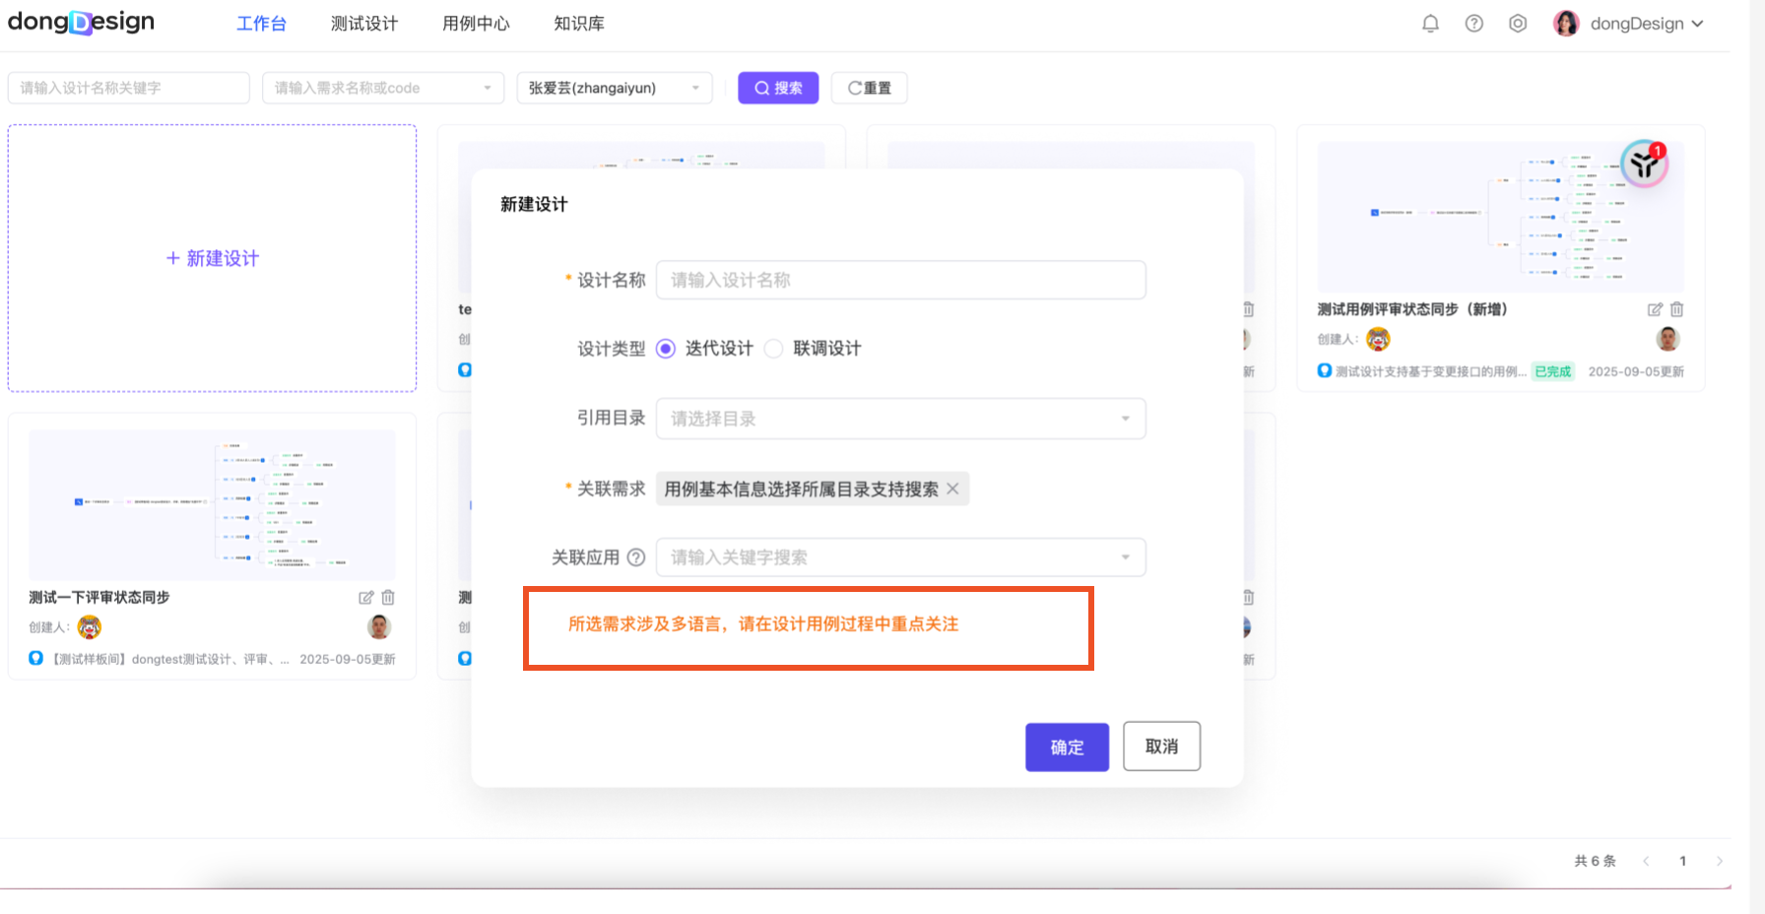
Task: Open settings via the hexagon gear icon
Action: pyautogui.click(x=1518, y=24)
